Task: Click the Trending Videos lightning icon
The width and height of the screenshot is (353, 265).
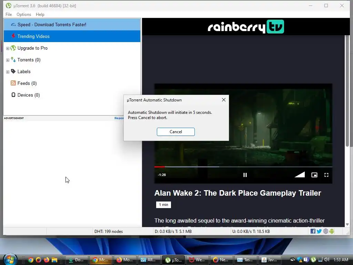Action: pos(13,36)
